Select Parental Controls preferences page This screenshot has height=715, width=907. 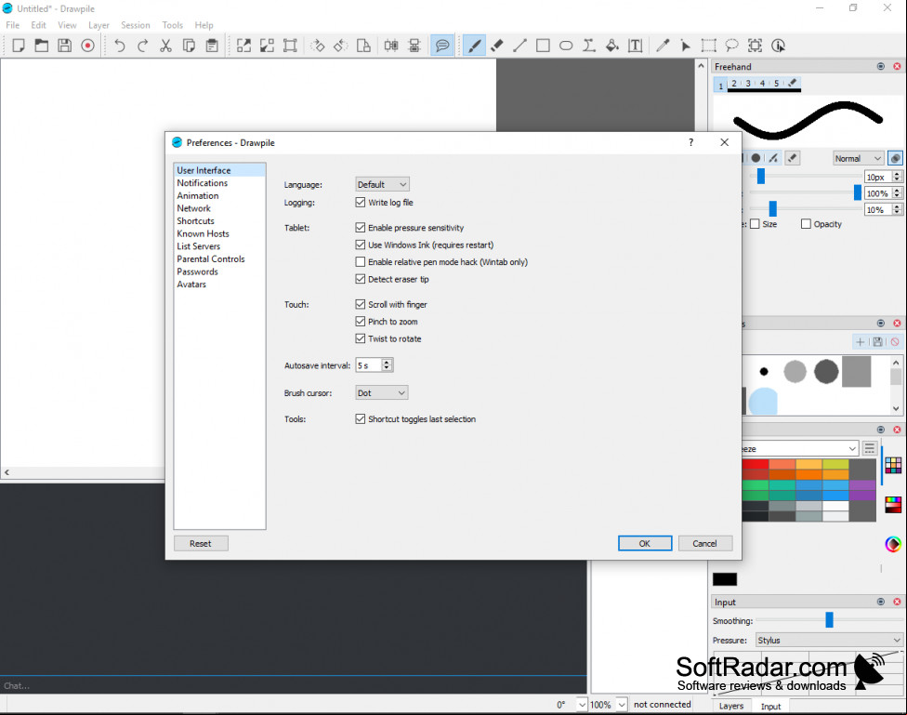click(211, 258)
